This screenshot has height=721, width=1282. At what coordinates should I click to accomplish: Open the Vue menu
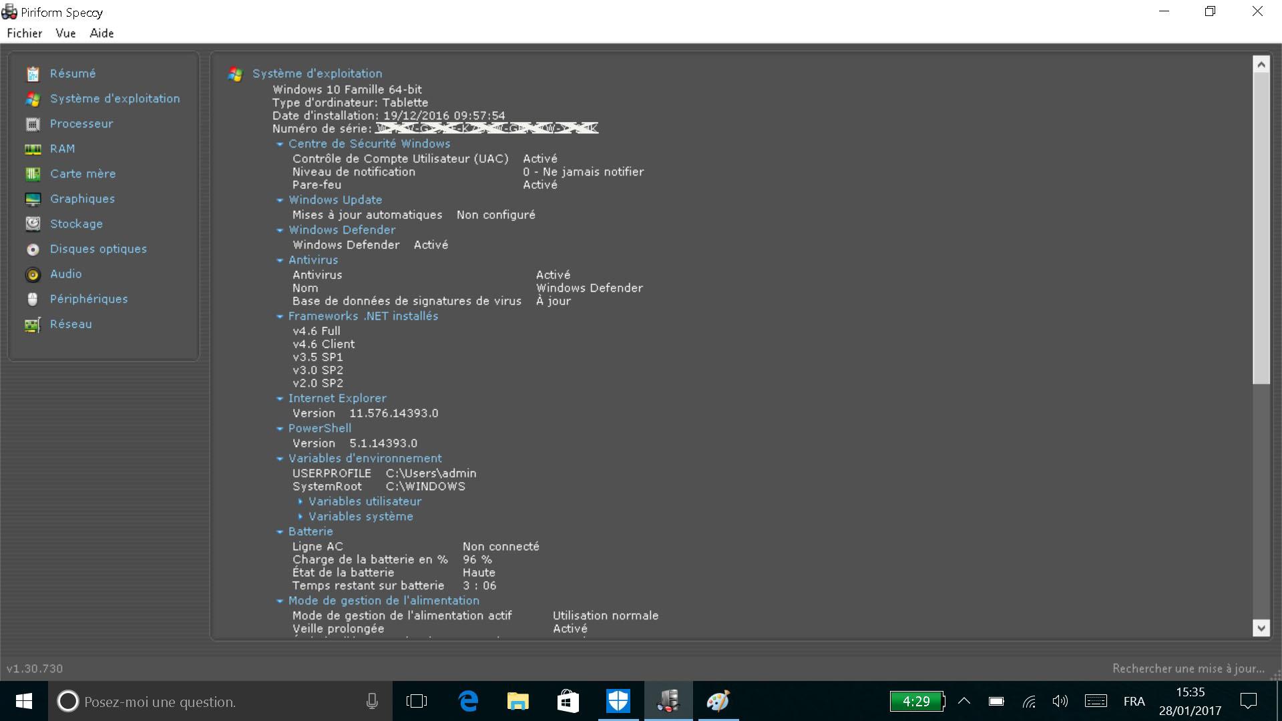[65, 33]
